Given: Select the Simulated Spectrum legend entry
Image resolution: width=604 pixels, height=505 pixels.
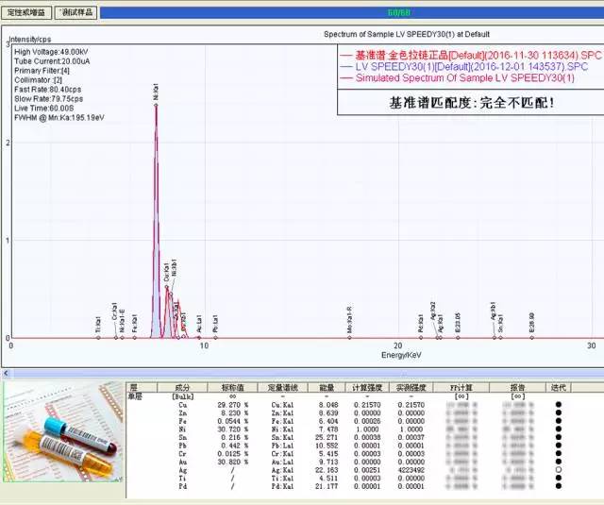Looking at the screenshot, I should pyautogui.click(x=457, y=77).
